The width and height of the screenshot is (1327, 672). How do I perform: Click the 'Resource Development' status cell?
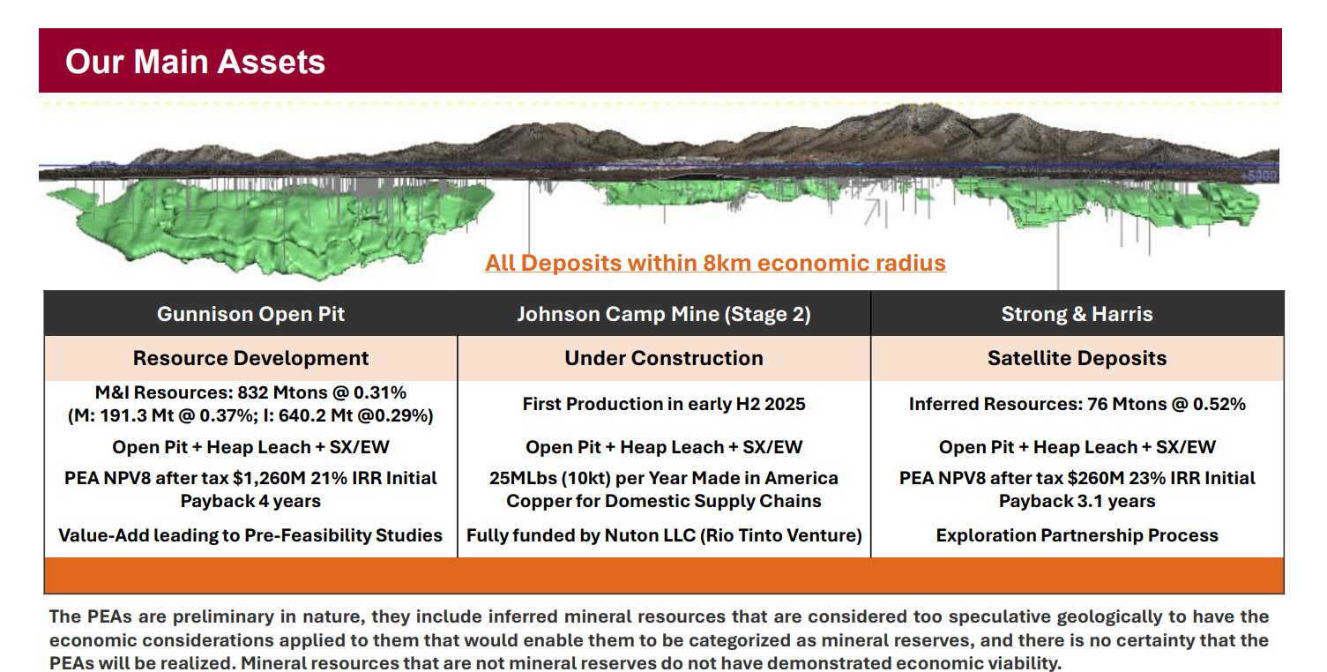click(250, 358)
